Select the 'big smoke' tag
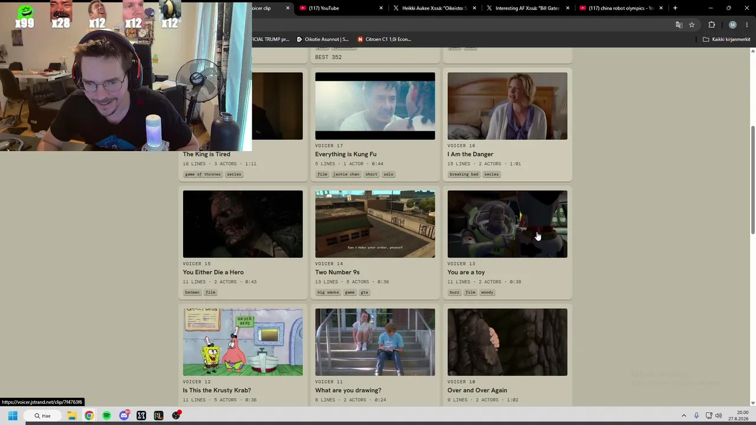756x425 pixels. (328, 292)
